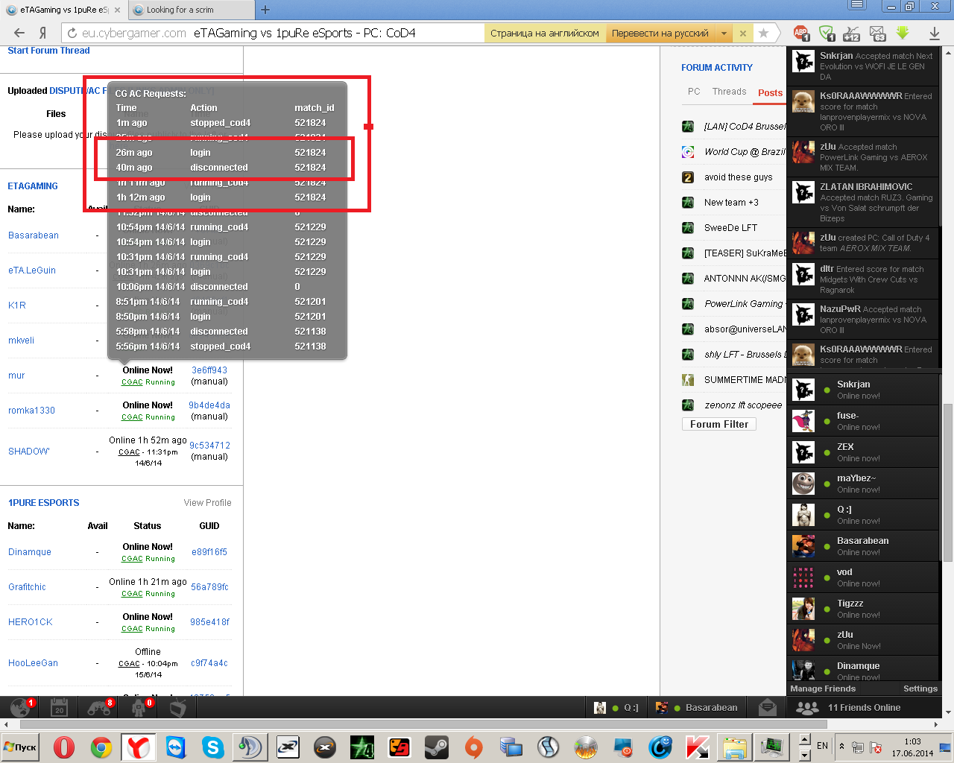
Task: Open Steam from the taskbar
Action: pos(437,747)
